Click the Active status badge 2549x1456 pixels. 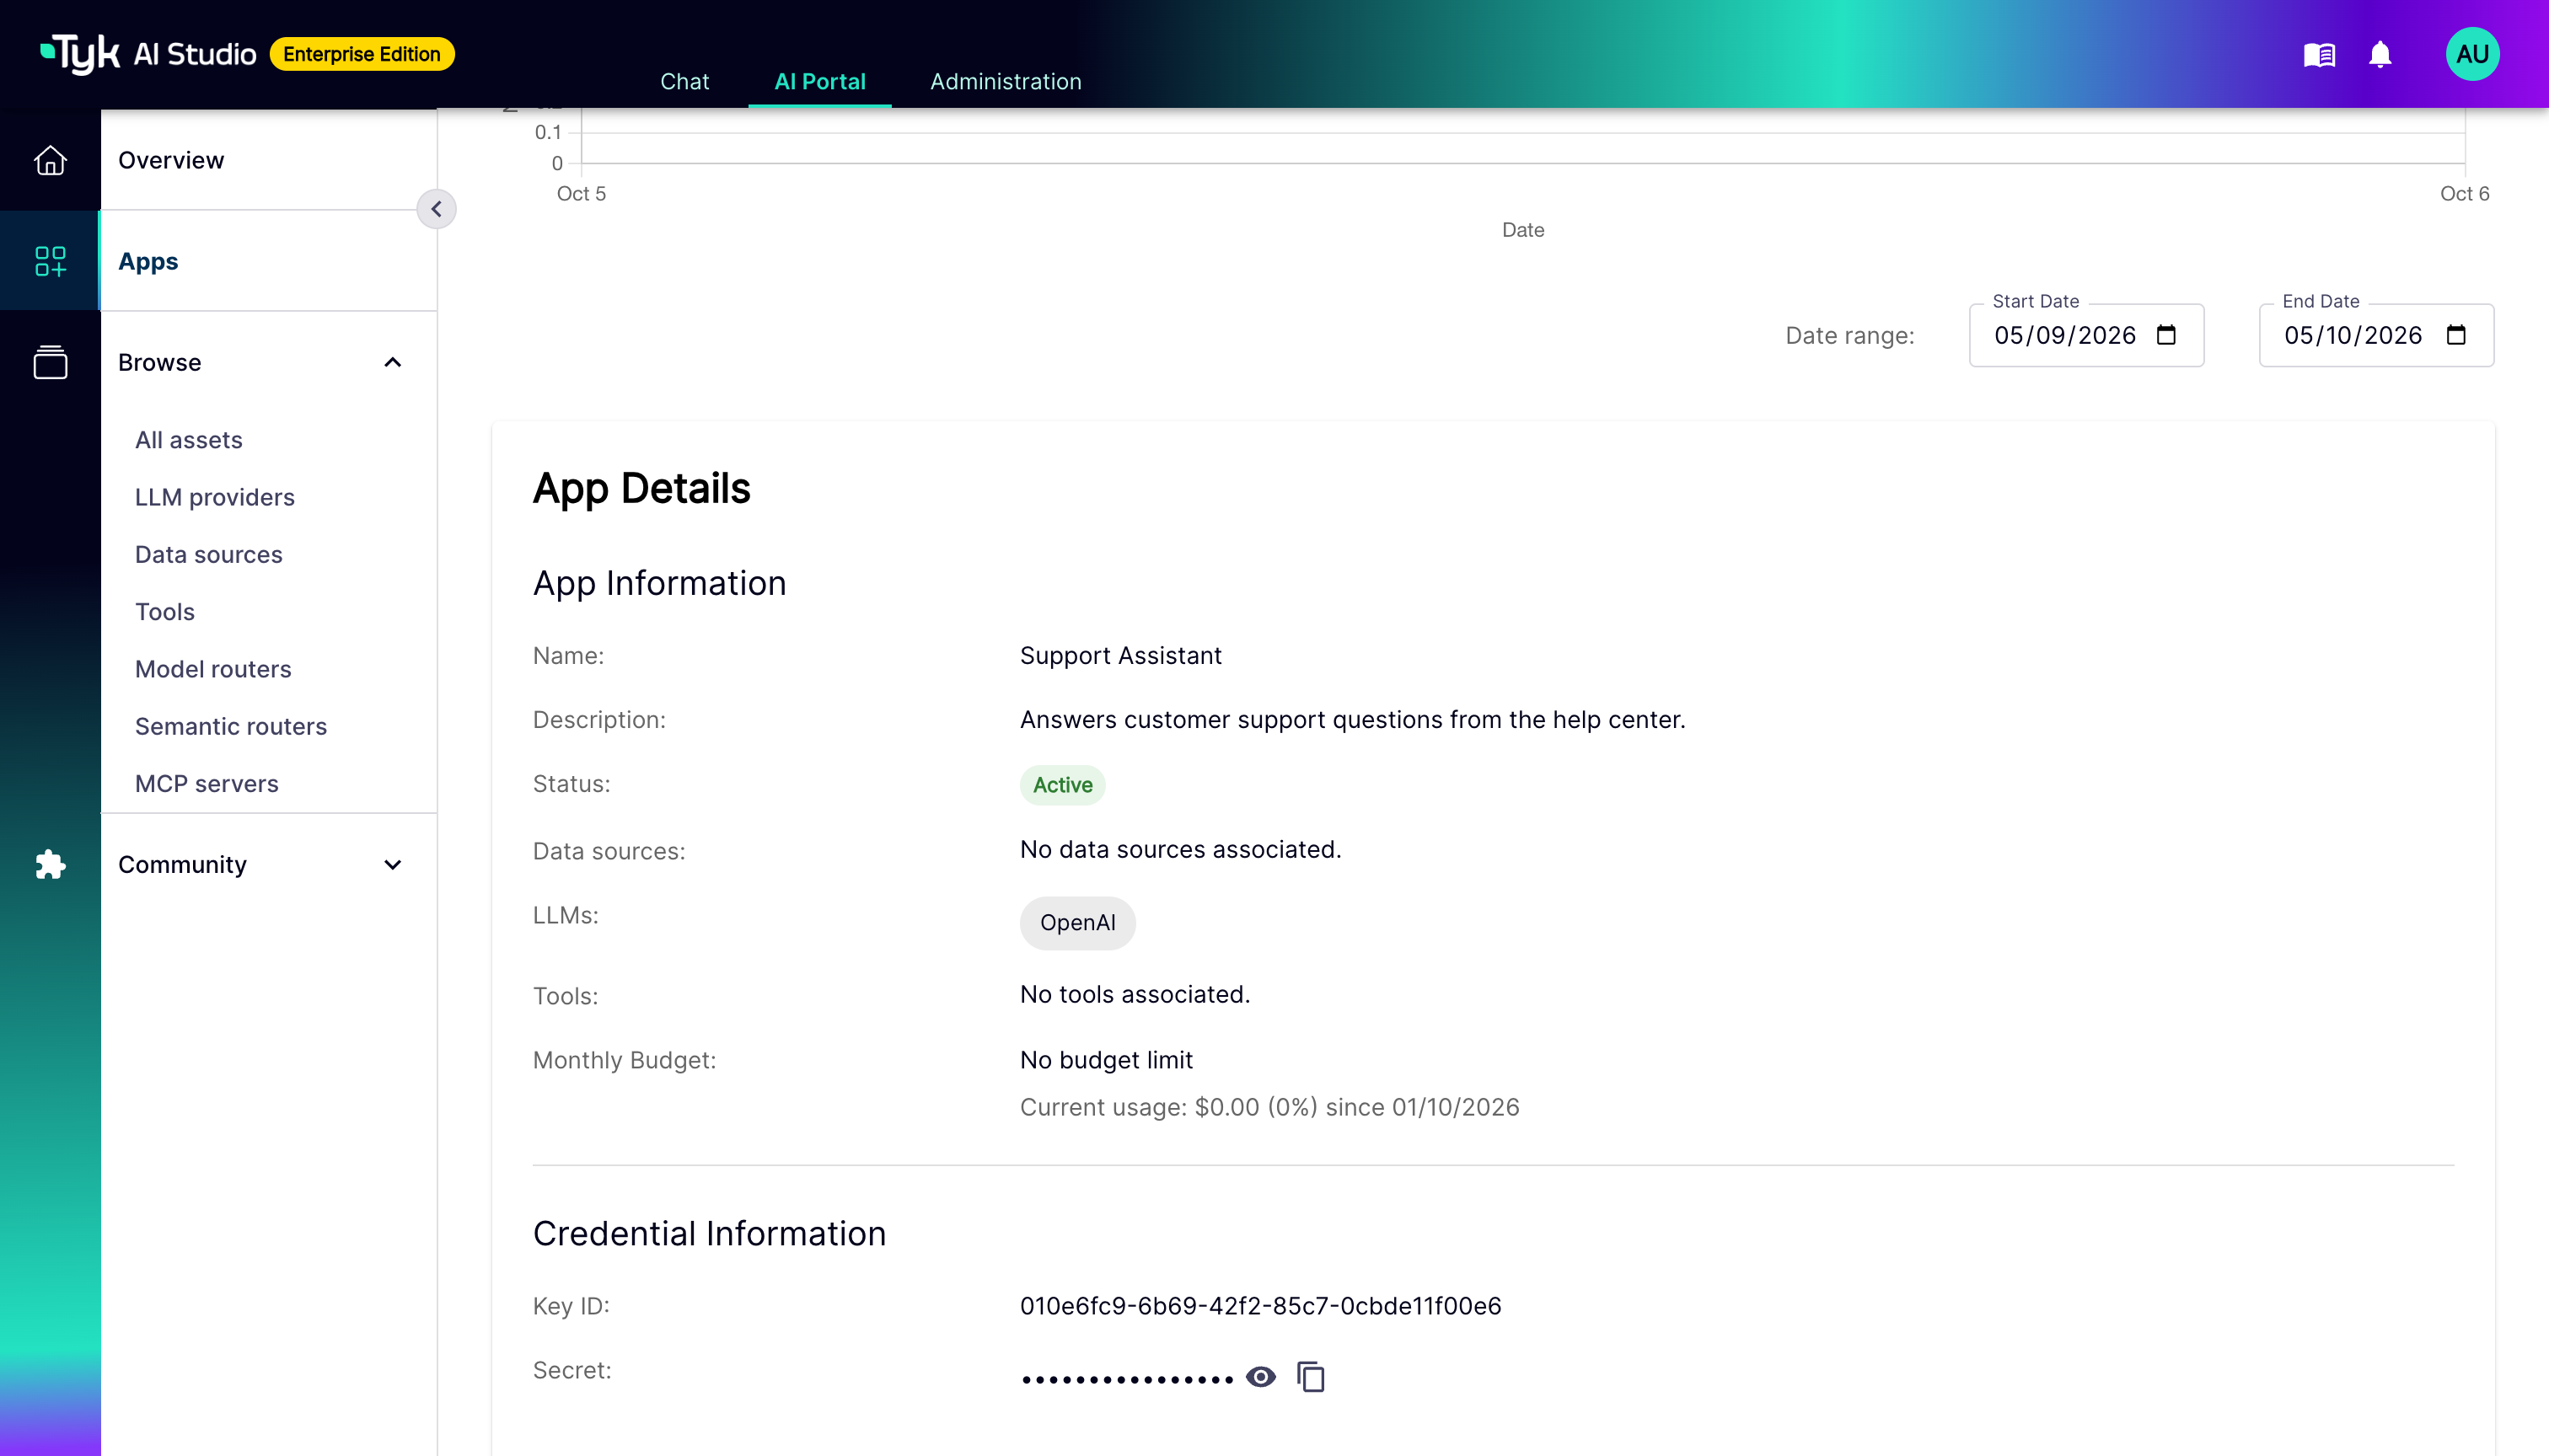1062,785
